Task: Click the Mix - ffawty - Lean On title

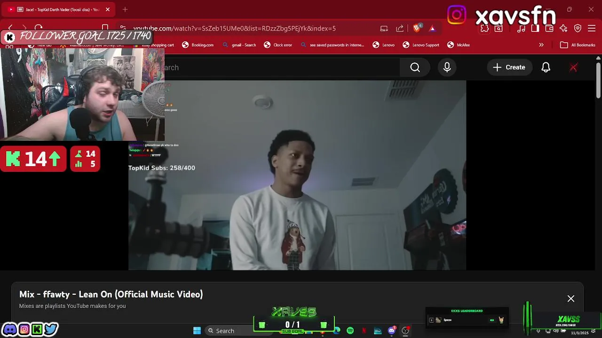Action: 111,294
